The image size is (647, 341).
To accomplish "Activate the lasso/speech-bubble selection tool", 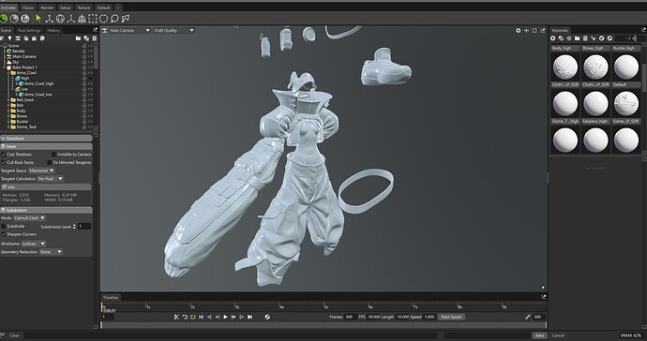I will pyautogui.click(x=114, y=19).
